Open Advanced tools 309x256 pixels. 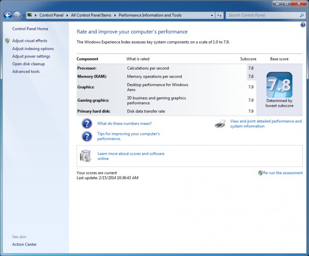26,72
